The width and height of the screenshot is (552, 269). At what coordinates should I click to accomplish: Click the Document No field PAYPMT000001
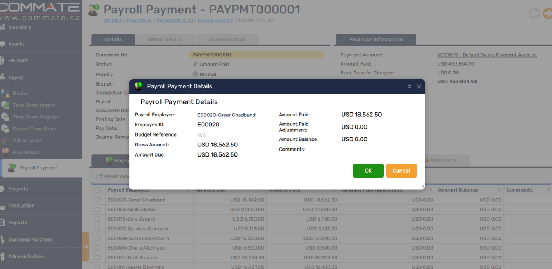pos(256,55)
